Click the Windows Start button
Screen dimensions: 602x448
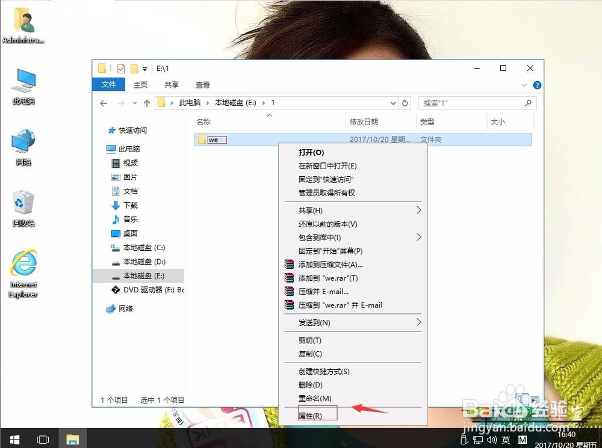(x=14, y=439)
